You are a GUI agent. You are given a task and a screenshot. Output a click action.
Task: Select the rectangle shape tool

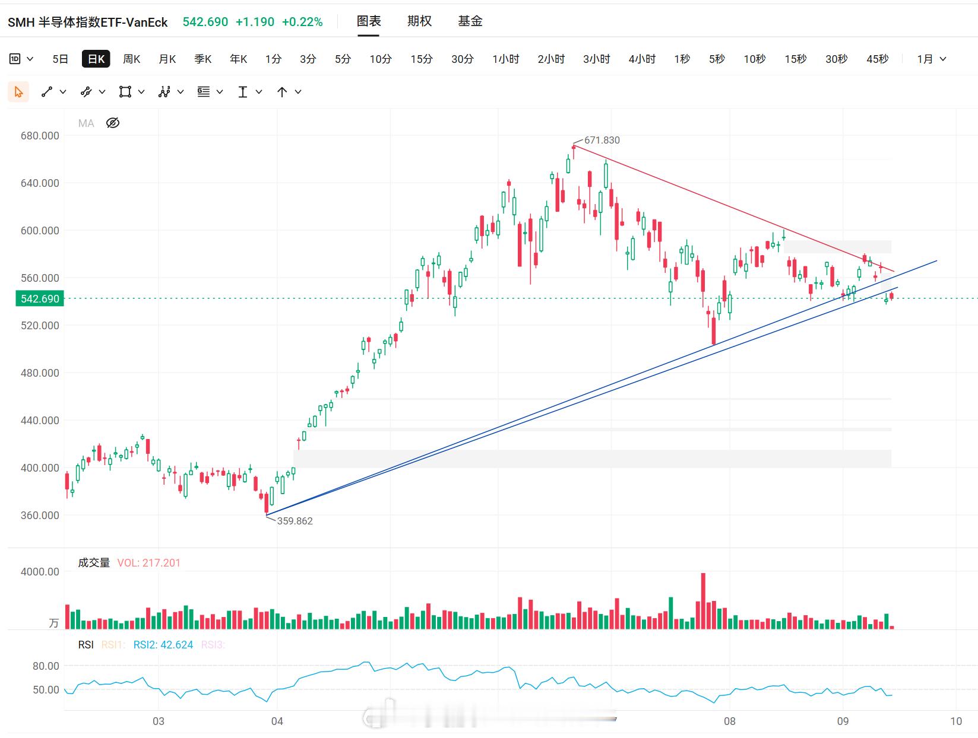pos(125,92)
